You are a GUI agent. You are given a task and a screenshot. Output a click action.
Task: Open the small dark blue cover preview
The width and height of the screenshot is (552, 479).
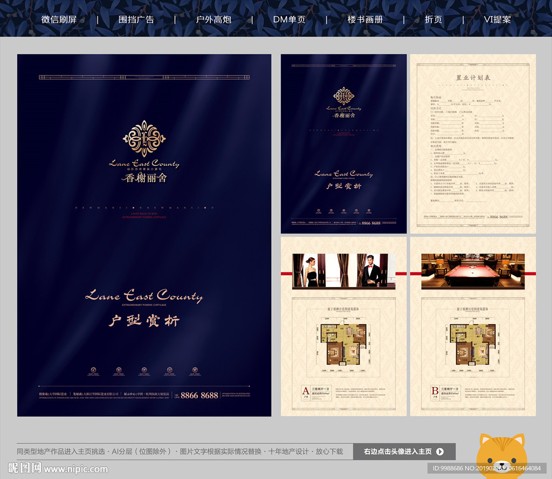point(343,143)
